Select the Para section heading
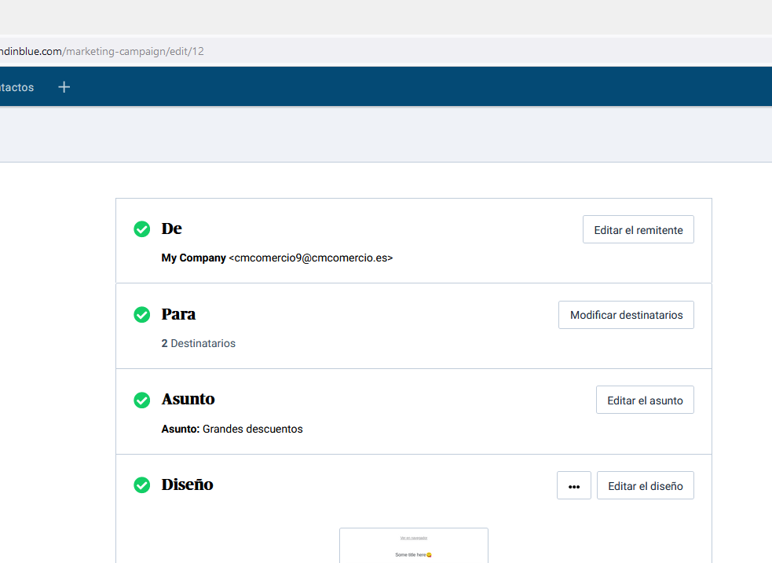 pos(178,314)
